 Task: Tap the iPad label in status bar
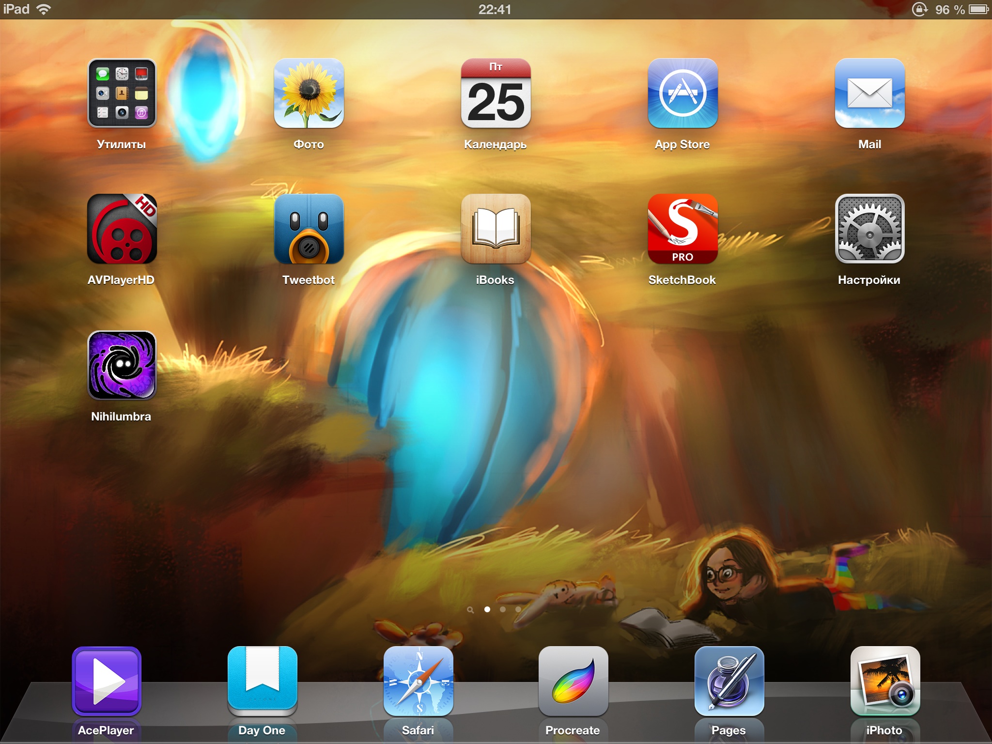pyautogui.click(x=16, y=9)
